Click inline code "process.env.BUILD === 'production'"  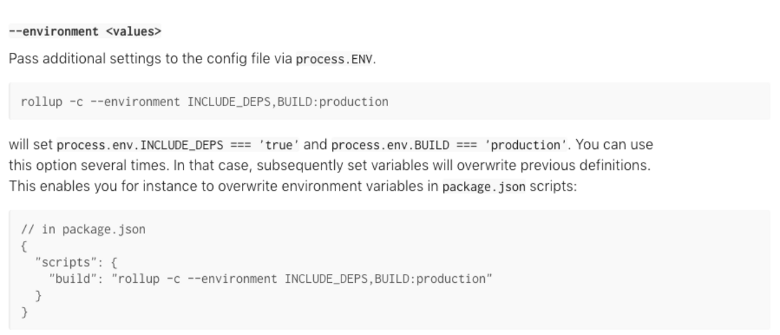click(x=449, y=145)
